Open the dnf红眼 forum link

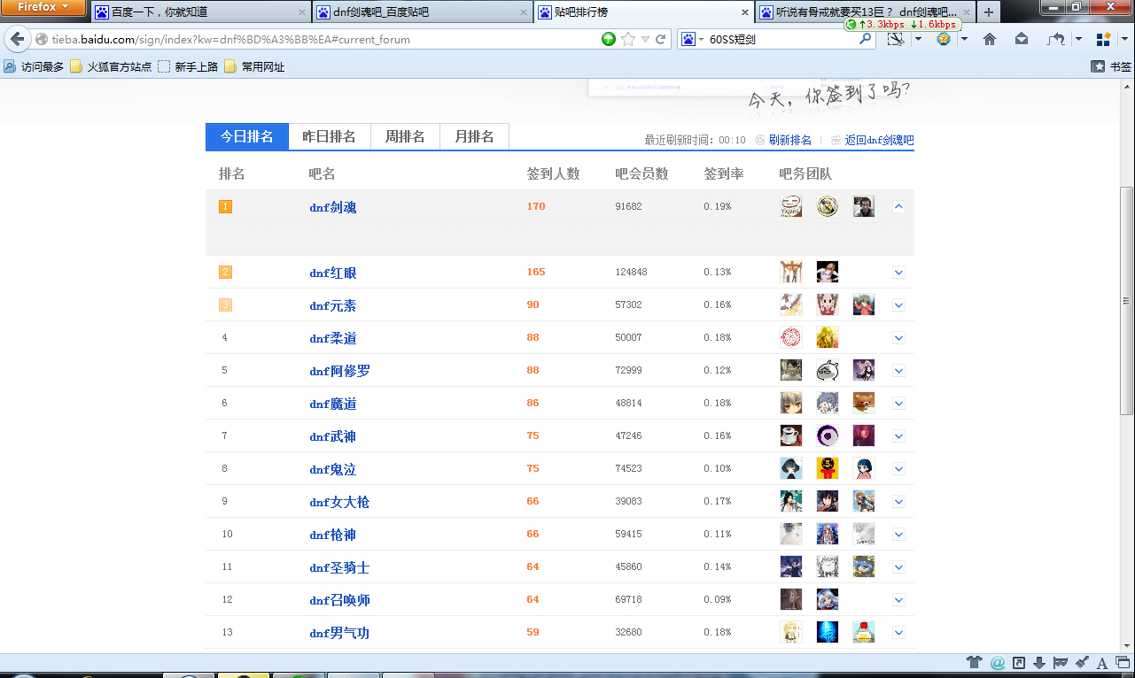pyautogui.click(x=333, y=273)
